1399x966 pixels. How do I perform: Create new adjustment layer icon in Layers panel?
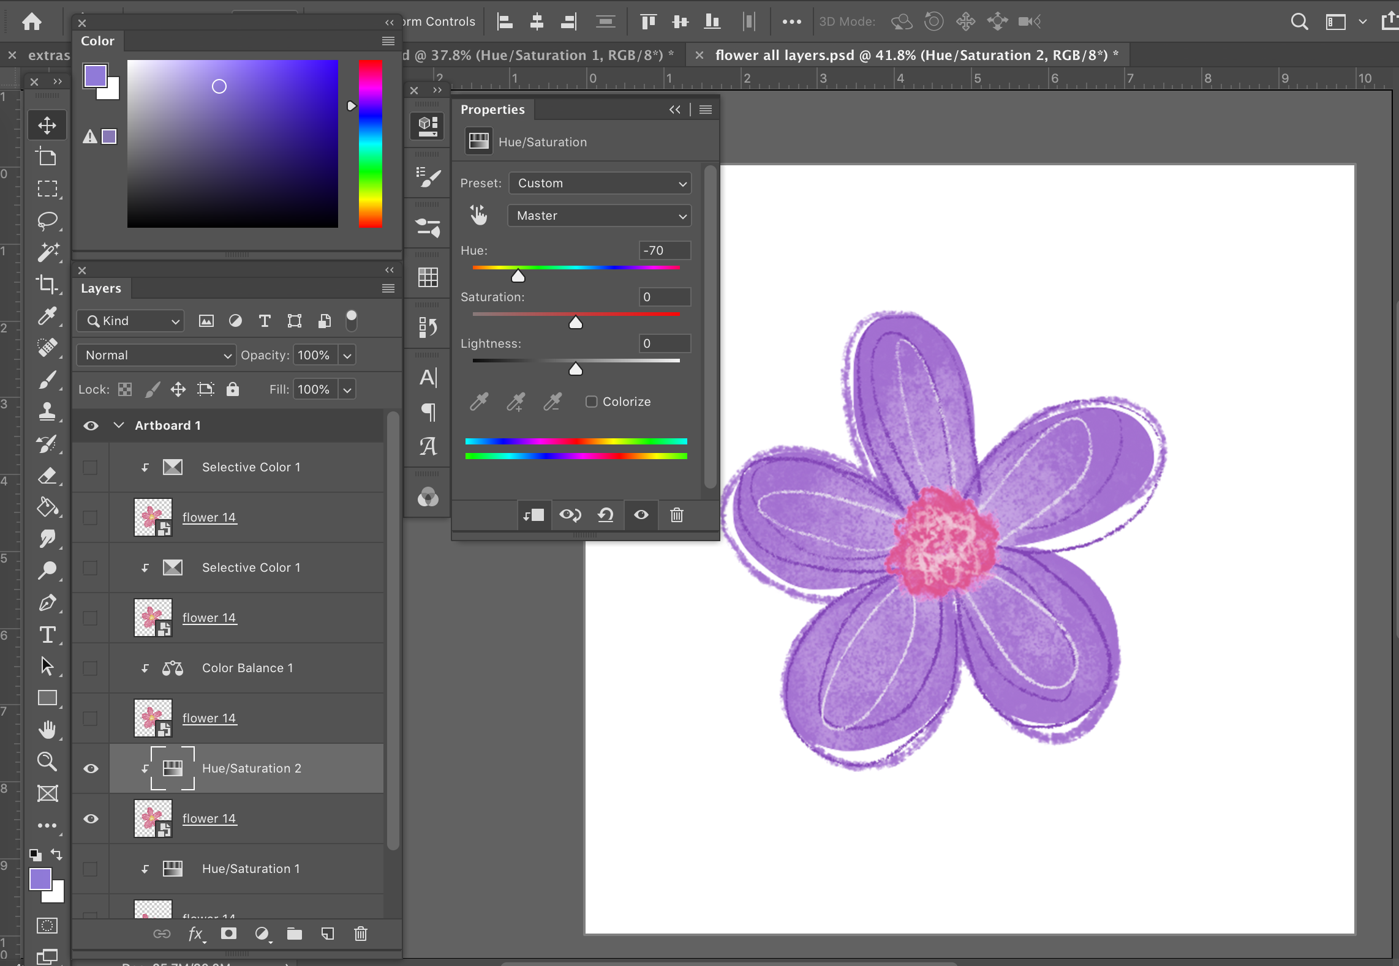point(262,934)
